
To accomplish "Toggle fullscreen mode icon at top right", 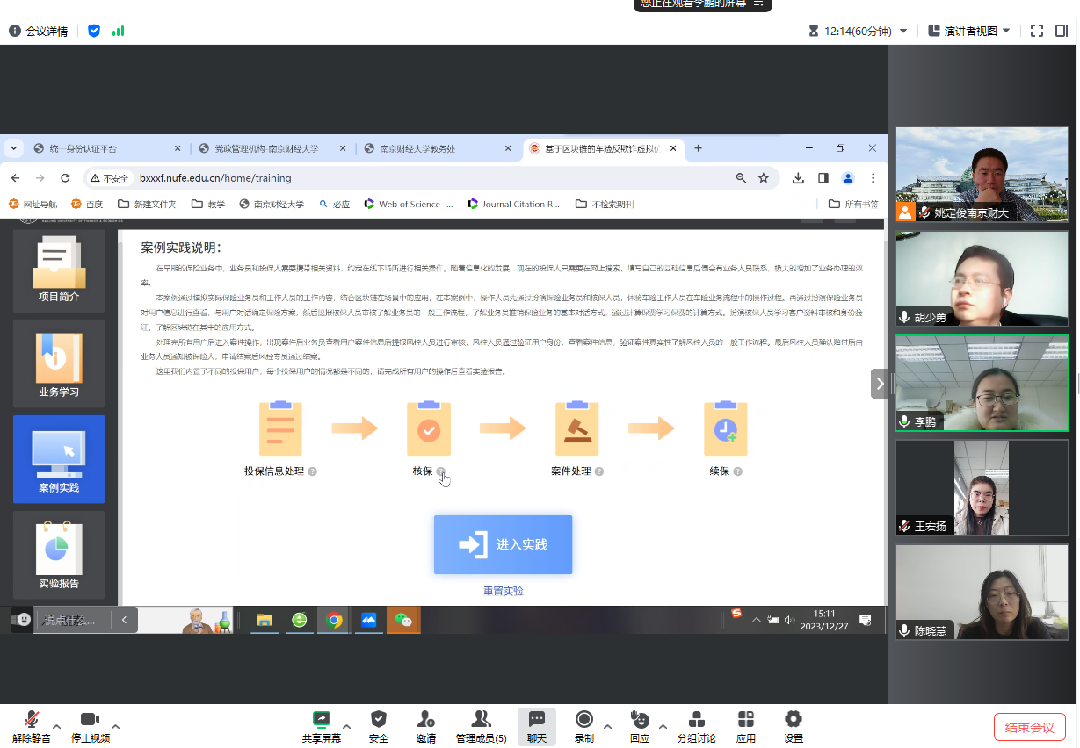I will pos(1037,31).
